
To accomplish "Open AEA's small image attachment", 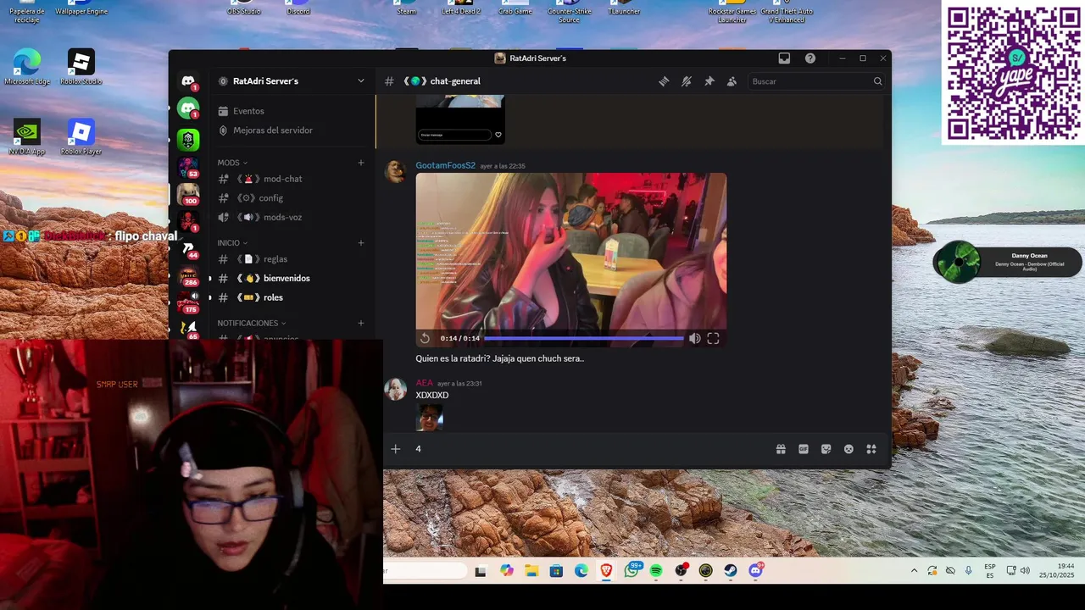I will 430,418.
